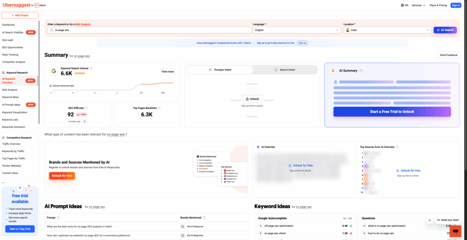This screenshot has height=240, width=467.
Task: Expand the Services menu in header
Action: click(x=419, y=5)
